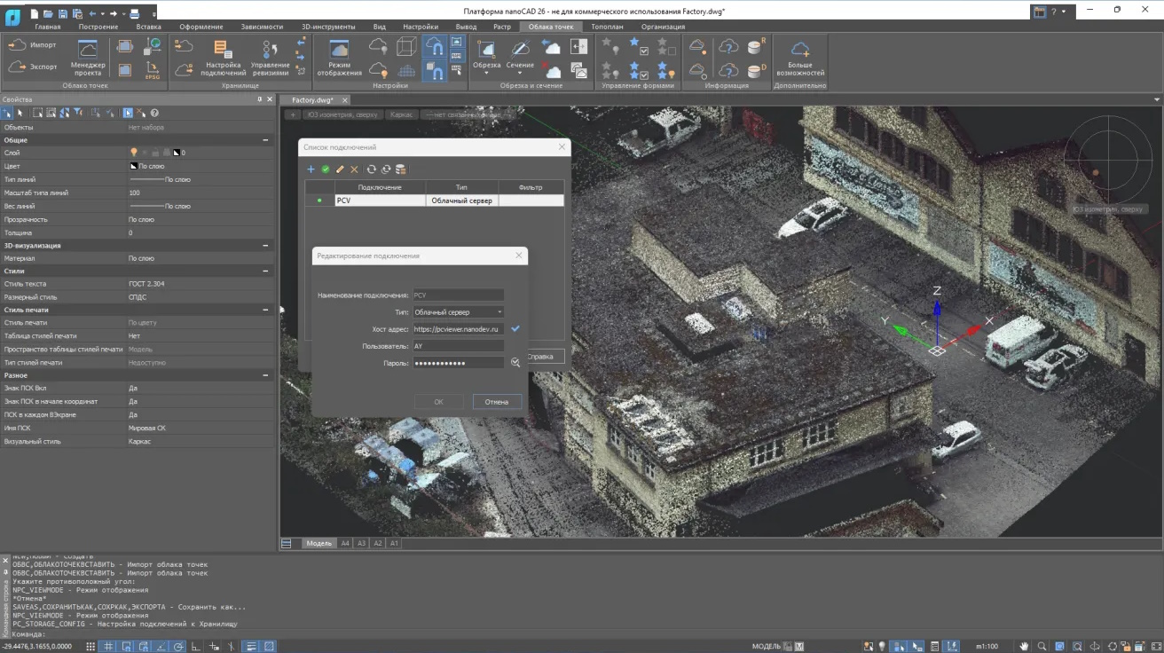Screen dimensions: 1164x653
Task: Click the Импорт point cloud icon
Action: click(x=17, y=44)
